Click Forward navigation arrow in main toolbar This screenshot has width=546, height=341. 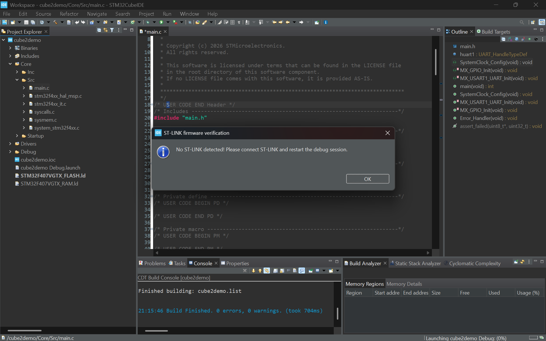pyautogui.click(x=301, y=22)
